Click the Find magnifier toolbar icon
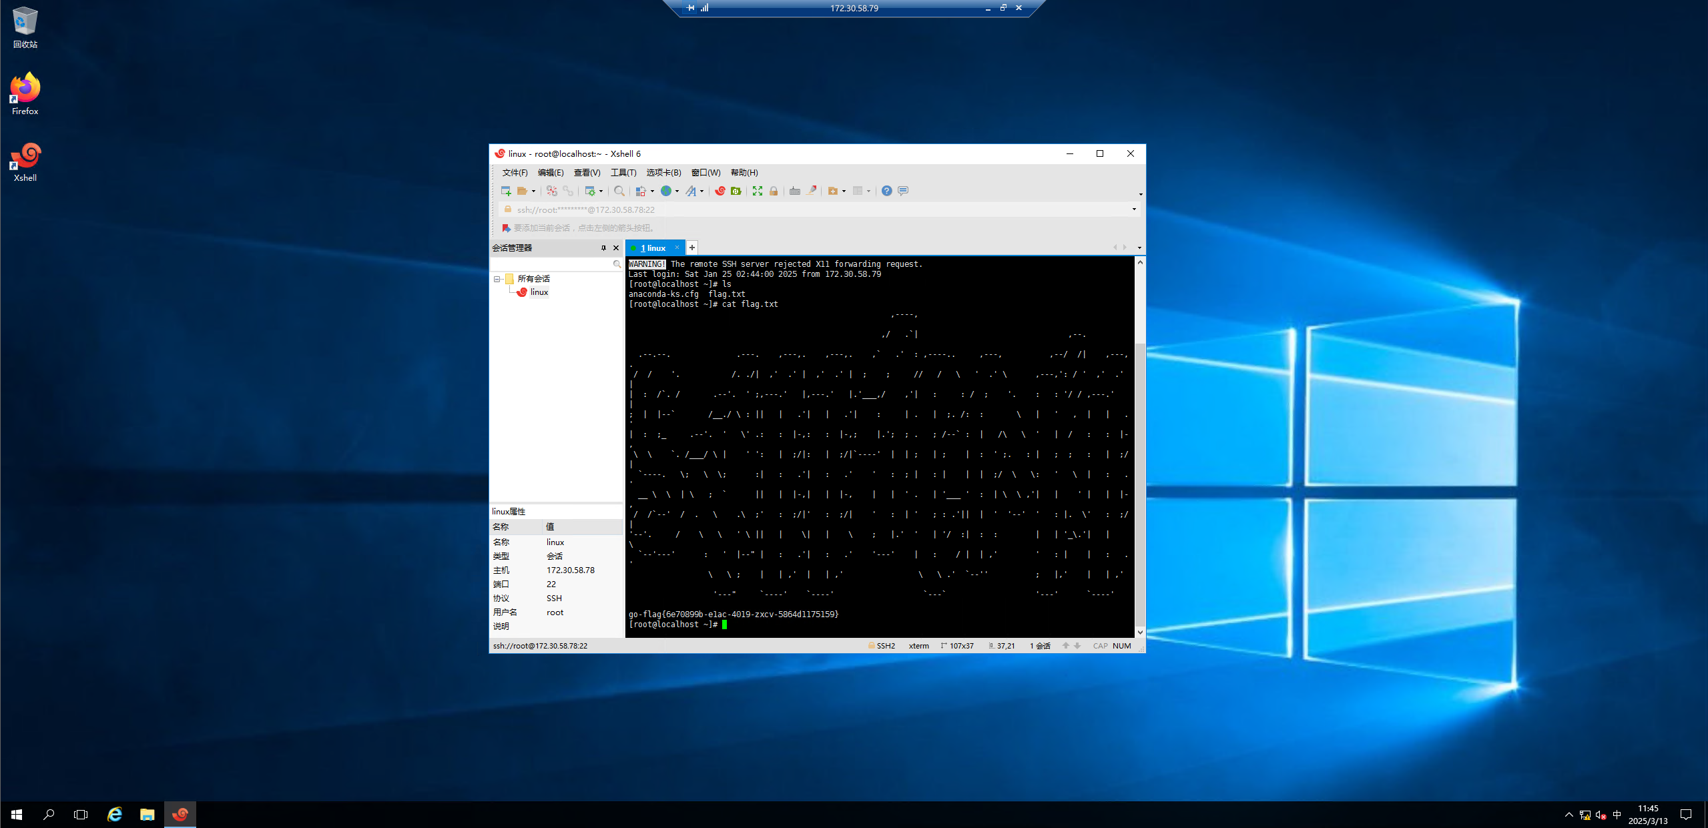 point(619,191)
